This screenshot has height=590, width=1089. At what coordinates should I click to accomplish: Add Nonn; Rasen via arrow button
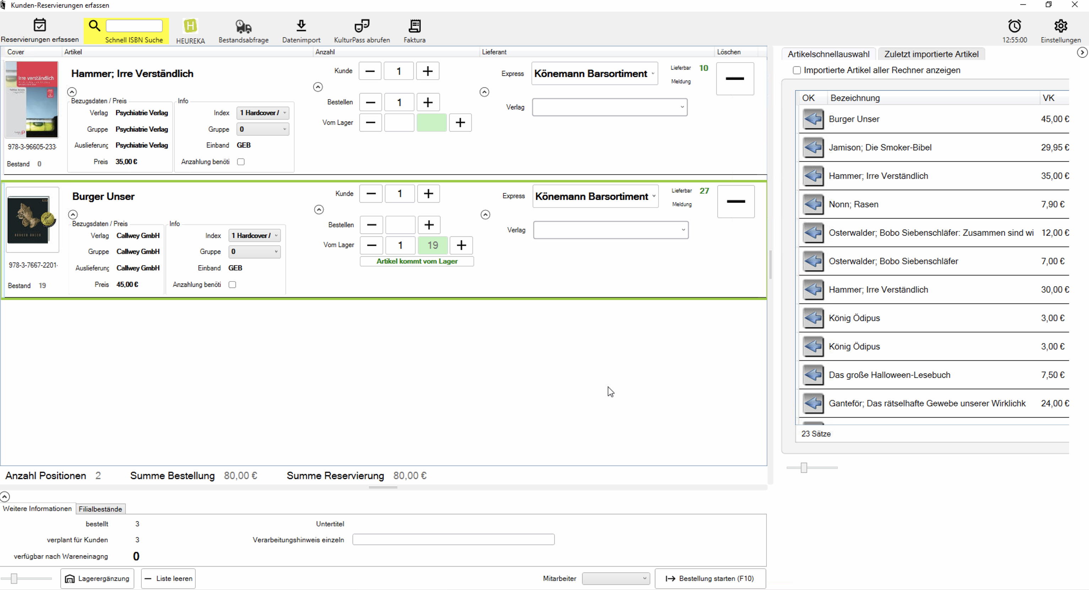[813, 204]
